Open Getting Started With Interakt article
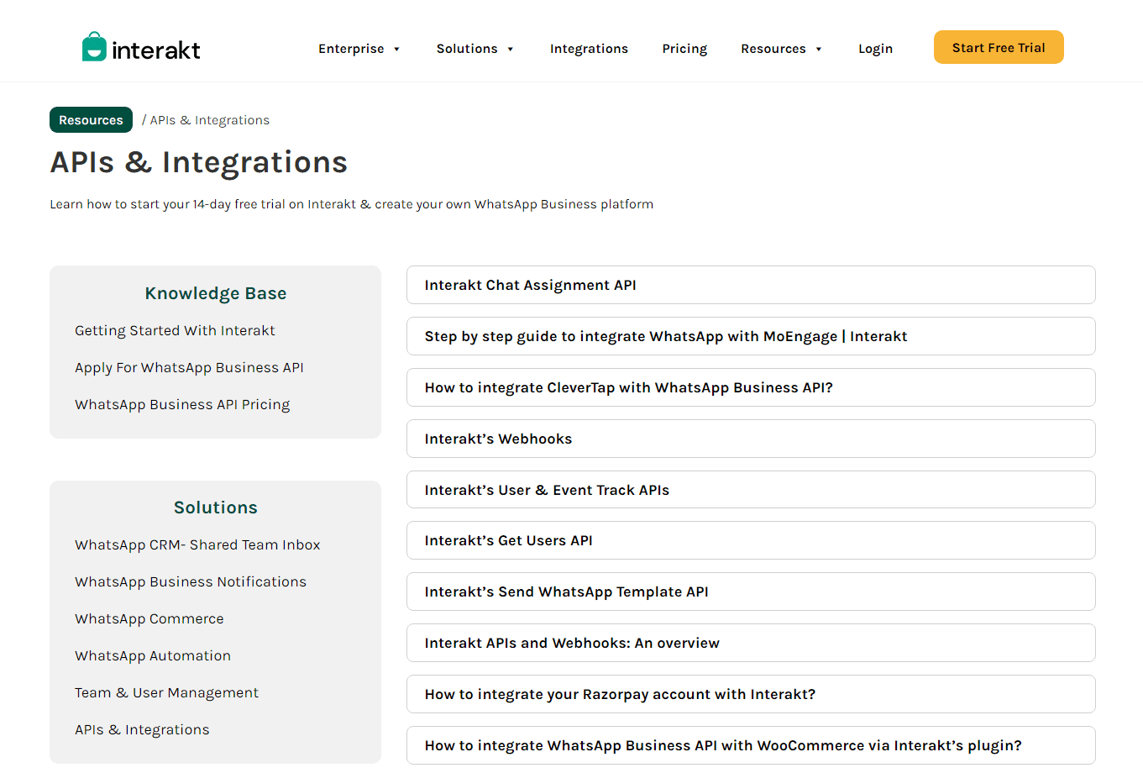 coord(175,330)
